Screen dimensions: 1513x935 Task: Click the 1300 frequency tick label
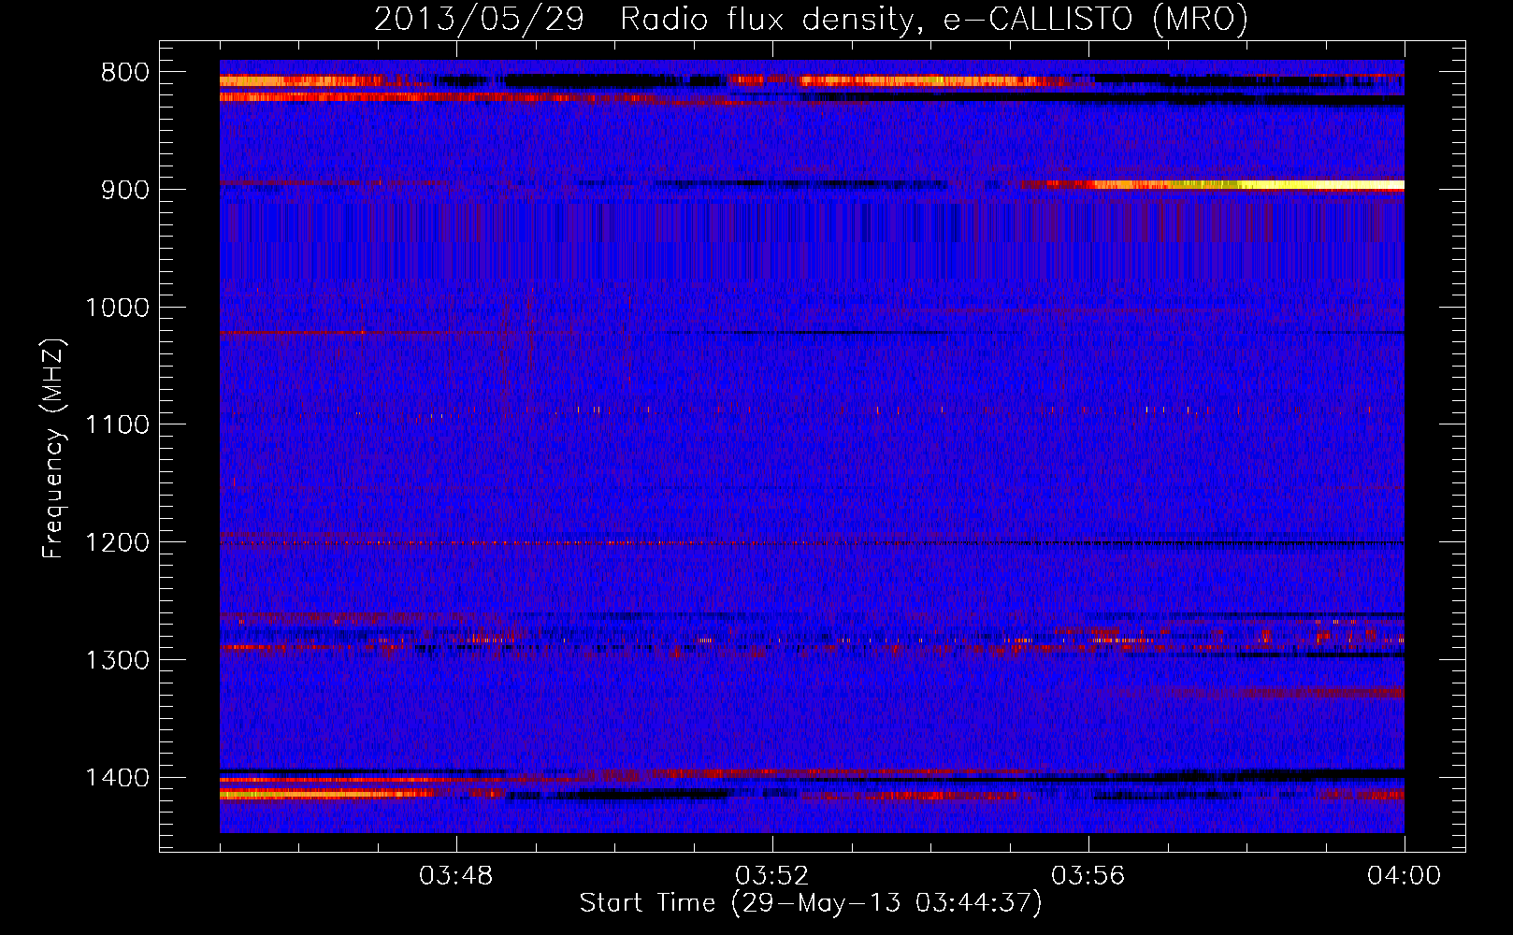coord(117,660)
